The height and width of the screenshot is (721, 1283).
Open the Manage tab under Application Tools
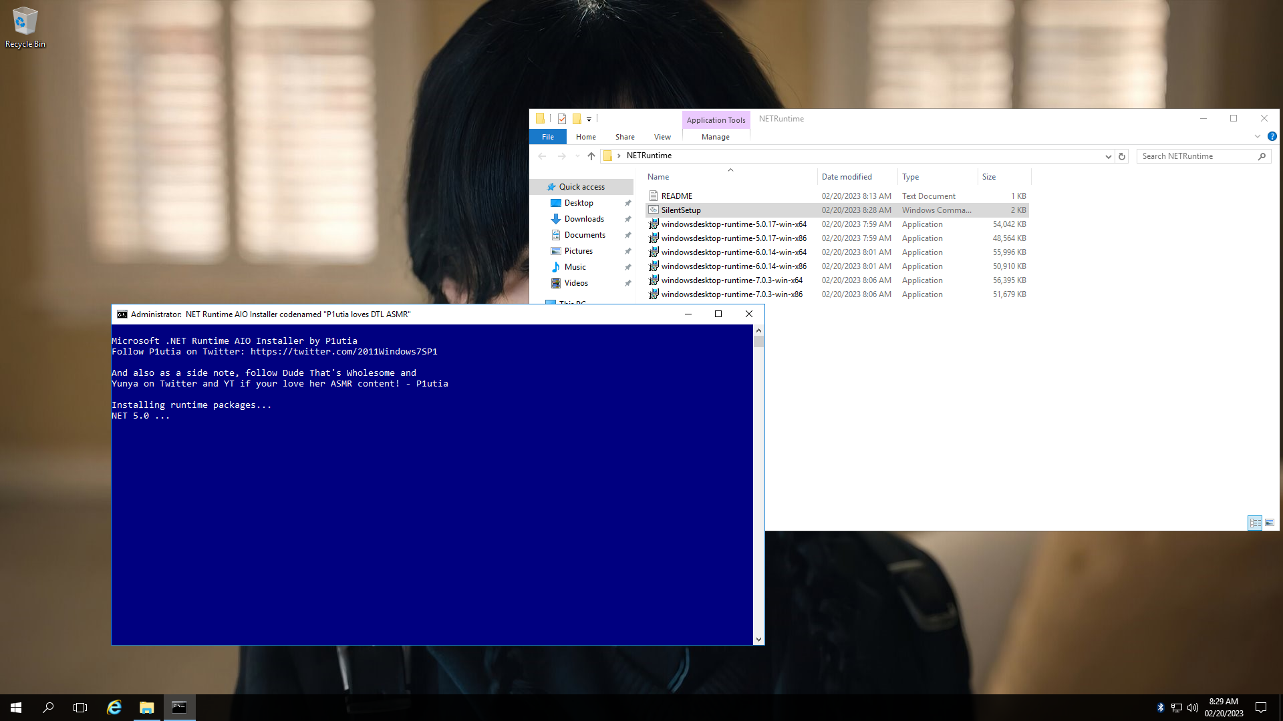tap(715, 137)
